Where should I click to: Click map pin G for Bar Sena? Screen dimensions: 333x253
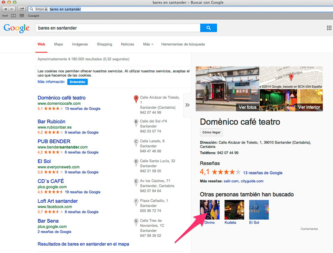tap(136, 222)
